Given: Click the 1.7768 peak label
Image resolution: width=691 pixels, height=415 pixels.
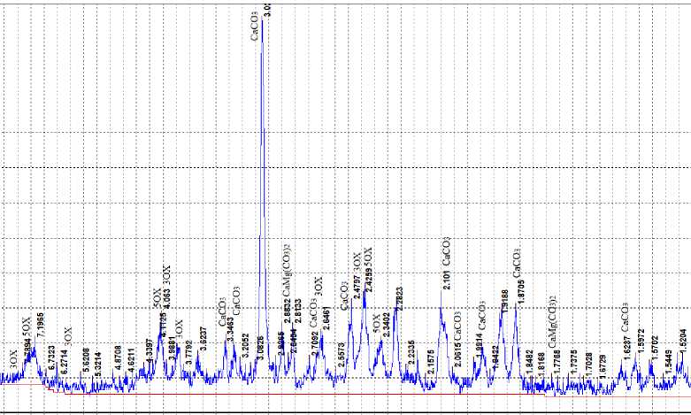Looking at the screenshot, I should click(557, 362).
